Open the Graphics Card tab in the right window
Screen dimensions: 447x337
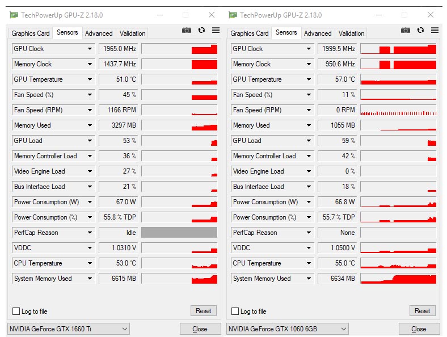(250, 33)
